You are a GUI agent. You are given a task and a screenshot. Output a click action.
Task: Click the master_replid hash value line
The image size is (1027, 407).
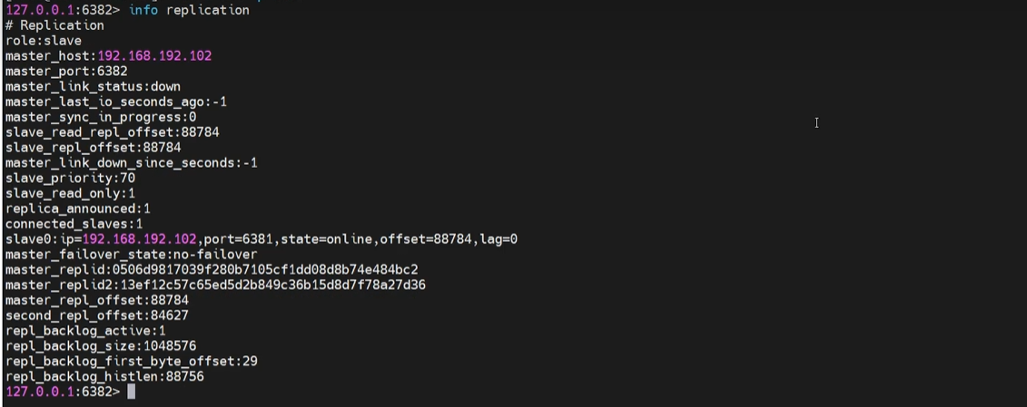[212, 270]
